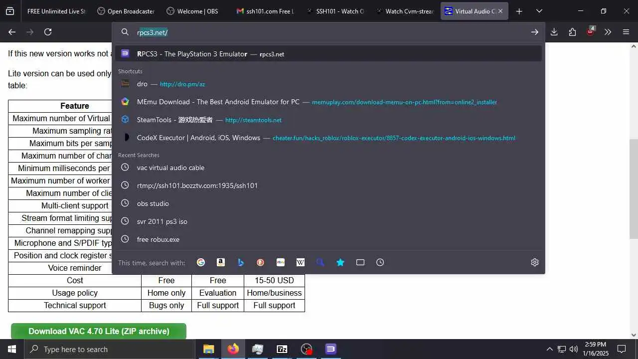The width and height of the screenshot is (638, 359).
Task: Select recent search free robux.exe
Action: point(328,239)
